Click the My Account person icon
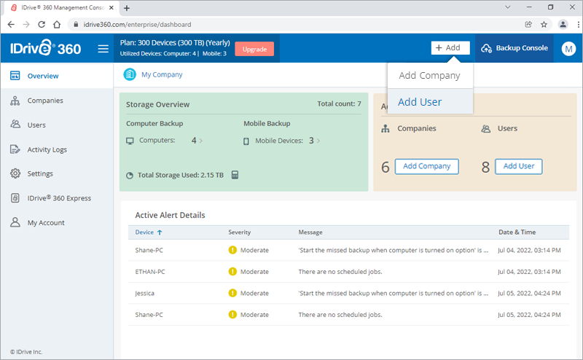This screenshot has width=583, height=360. tap(15, 222)
